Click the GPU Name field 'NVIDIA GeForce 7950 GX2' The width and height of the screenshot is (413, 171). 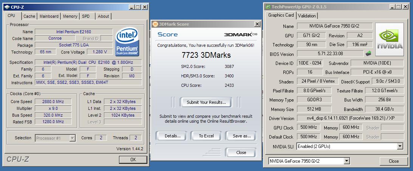pos(335,26)
